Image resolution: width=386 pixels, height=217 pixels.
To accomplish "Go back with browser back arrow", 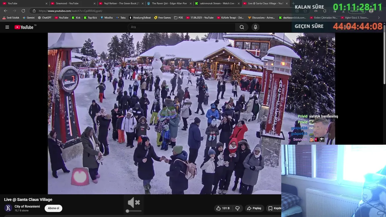I will (x=5, y=11).
